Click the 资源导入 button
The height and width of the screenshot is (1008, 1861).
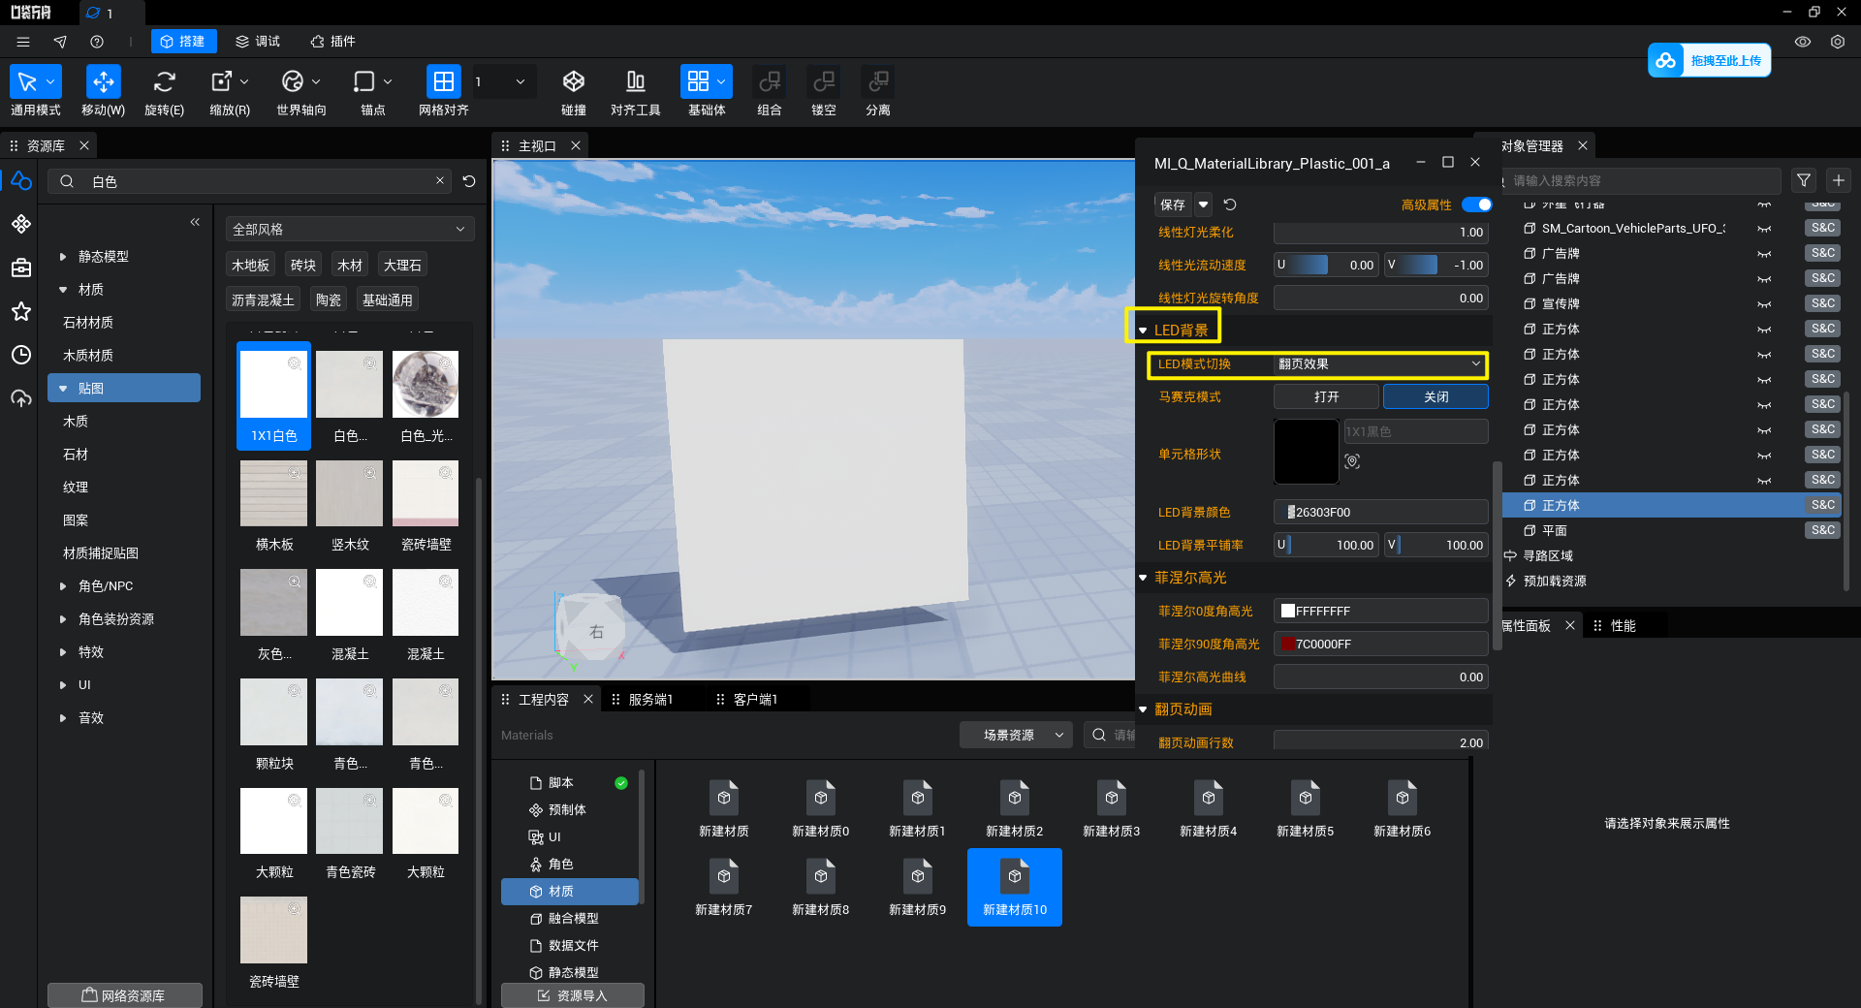573,995
